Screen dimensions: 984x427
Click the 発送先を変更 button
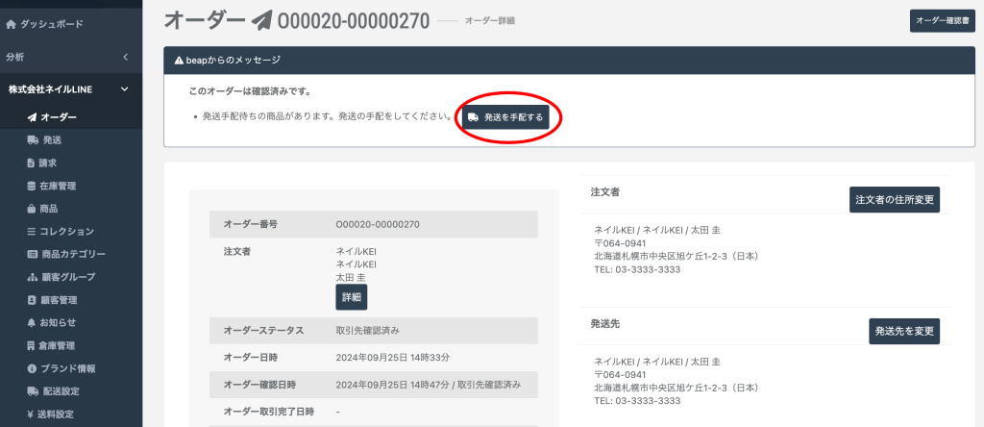903,331
